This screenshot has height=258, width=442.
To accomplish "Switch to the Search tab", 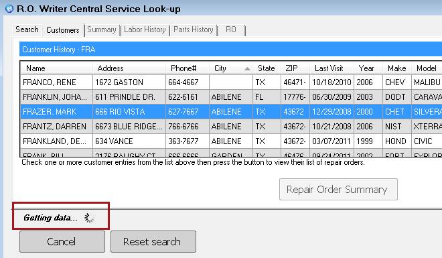I will [27, 29].
